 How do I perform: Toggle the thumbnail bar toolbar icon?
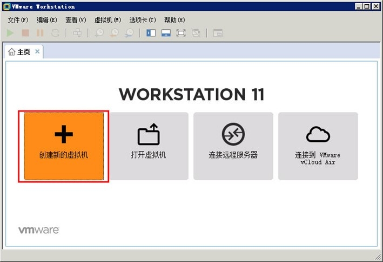tap(166, 33)
